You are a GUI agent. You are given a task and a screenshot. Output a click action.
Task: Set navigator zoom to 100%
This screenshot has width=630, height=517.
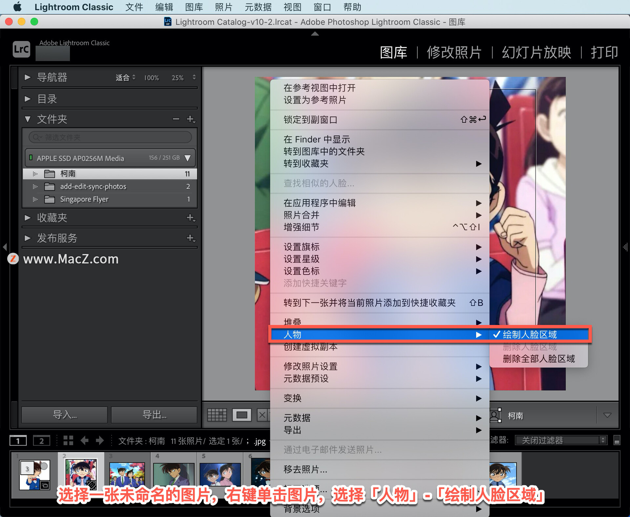pos(152,78)
